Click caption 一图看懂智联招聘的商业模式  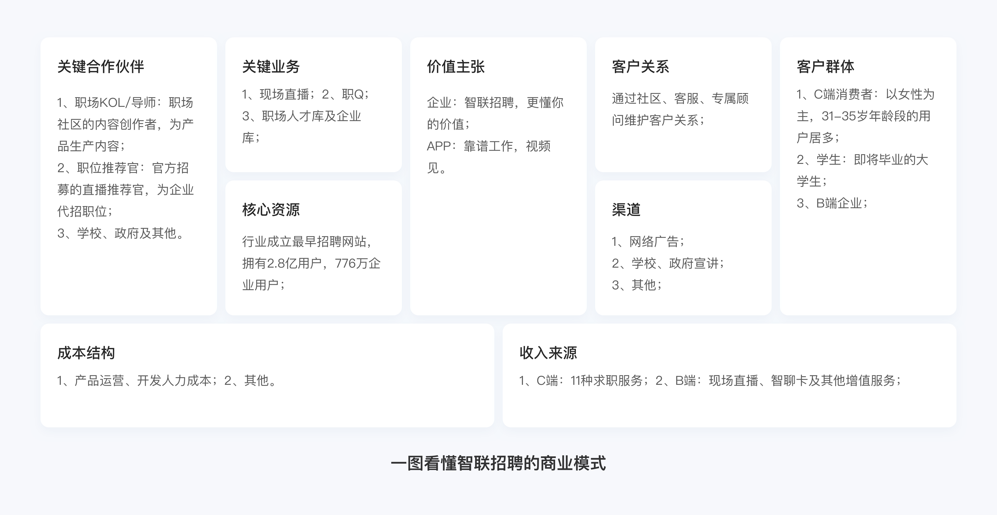[x=498, y=463]
